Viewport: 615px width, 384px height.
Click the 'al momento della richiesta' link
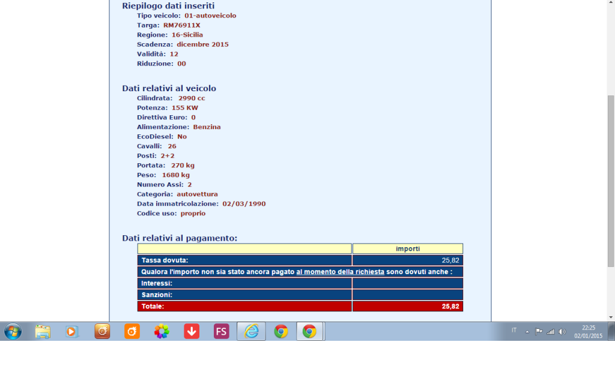pos(340,272)
